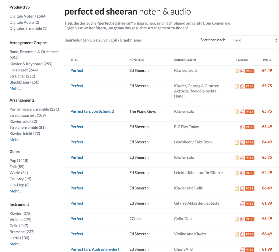Open the Sortieren nach Trend dropdown
The image size is (279, 252).
point(254,40)
